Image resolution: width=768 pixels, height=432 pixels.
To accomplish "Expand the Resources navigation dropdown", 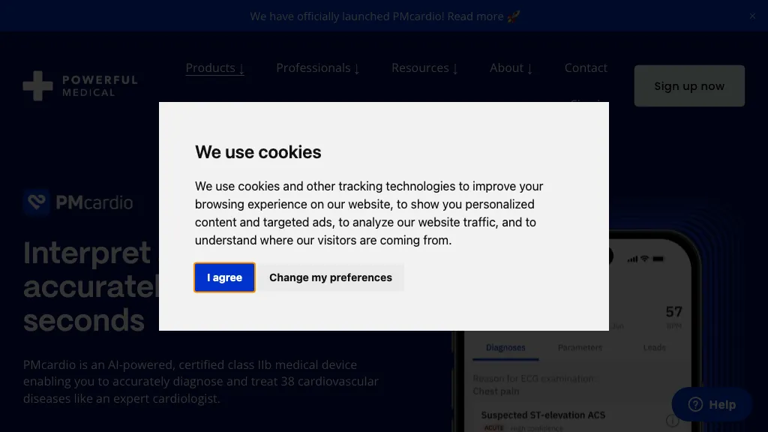I will click(x=424, y=68).
